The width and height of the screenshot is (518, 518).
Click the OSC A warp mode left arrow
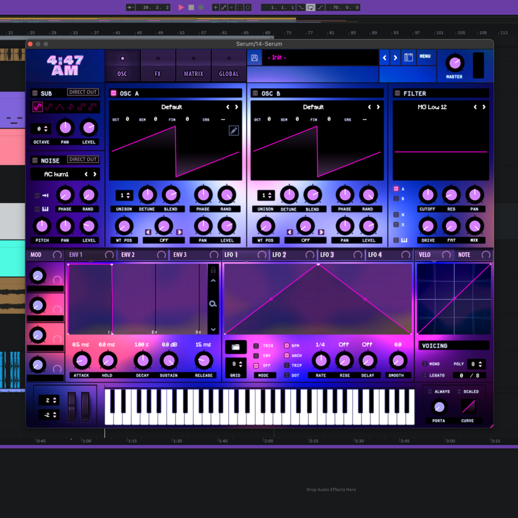pos(148,232)
